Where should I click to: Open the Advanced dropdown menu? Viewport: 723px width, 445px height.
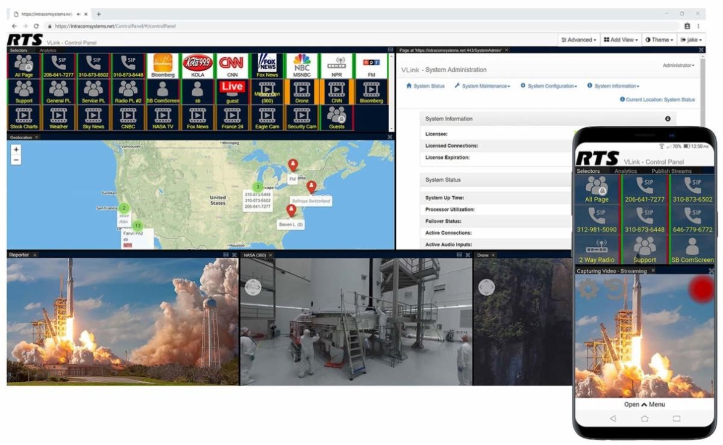click(579, 40)
